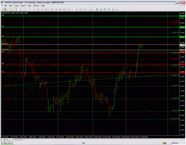This screenshot has width=186, height=145.
Task: Click the red DT1 horizontal line
Action: [x=90, y=72]
